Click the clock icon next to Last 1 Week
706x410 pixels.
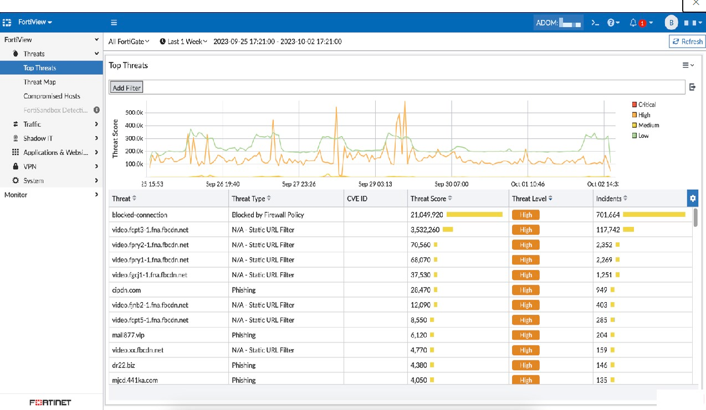pos(163,41)
